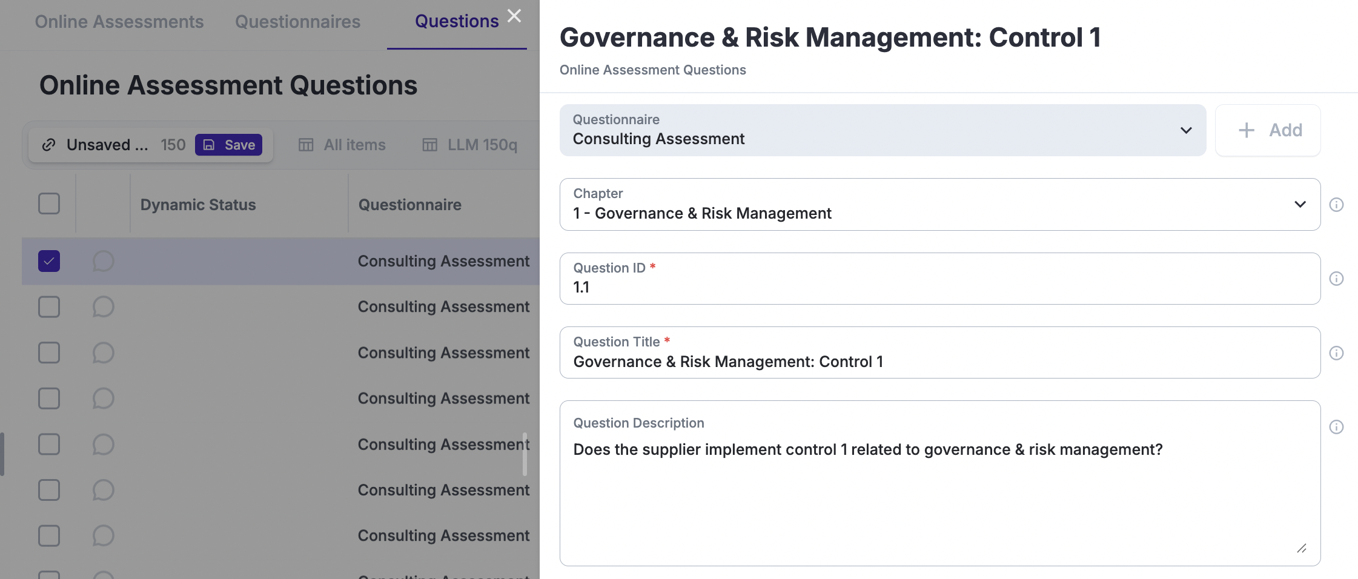
Task: Toggle the select-all checkbox in the table header
Action: point(49,203)
